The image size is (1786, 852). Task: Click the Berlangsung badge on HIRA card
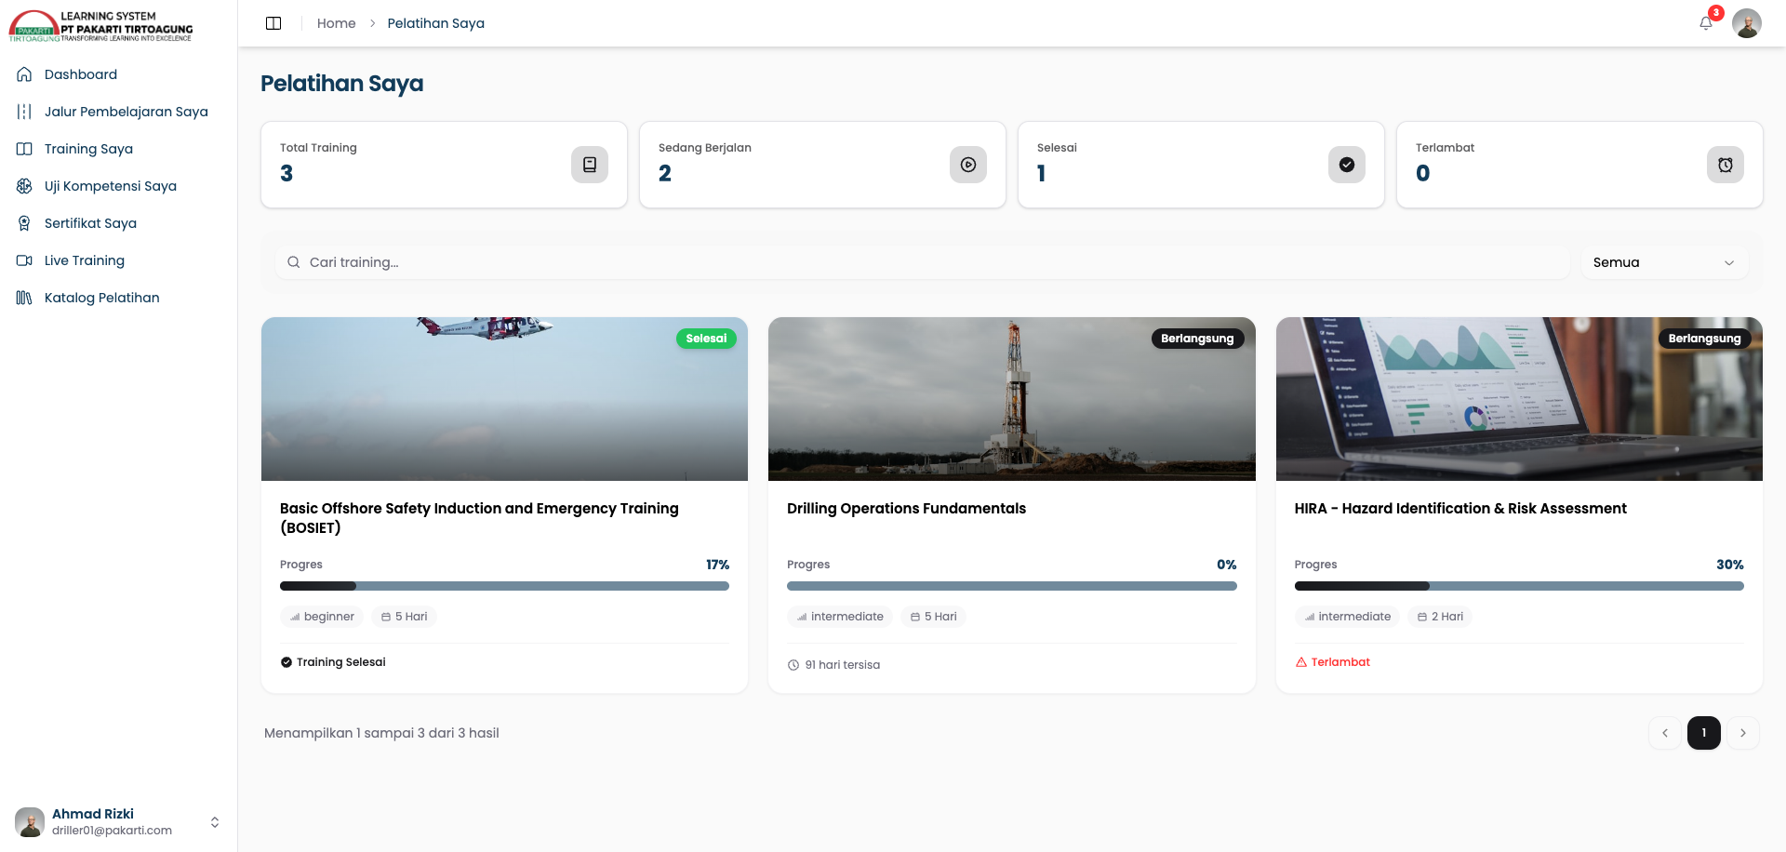(x=1704, y=339)
